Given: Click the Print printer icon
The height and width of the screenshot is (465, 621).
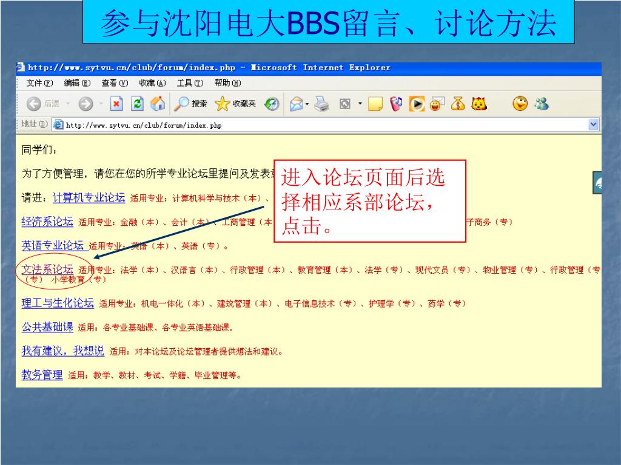Looking at the screenshot, I should [321, 104].
